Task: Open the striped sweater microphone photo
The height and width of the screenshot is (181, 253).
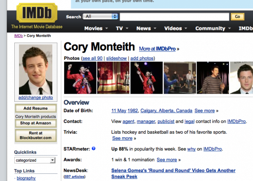Action: click(x=213, y=78)
